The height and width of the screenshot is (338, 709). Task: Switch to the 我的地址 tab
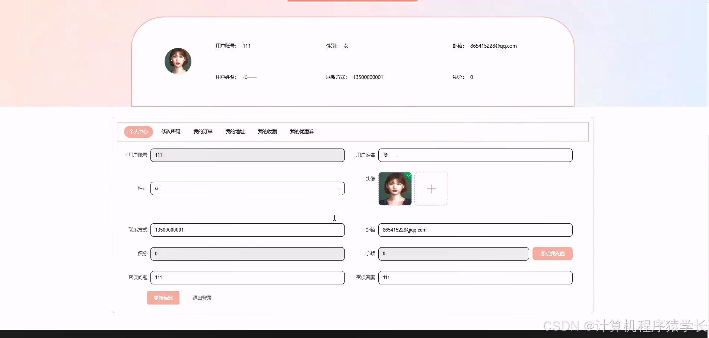click(x=235, y=131)
